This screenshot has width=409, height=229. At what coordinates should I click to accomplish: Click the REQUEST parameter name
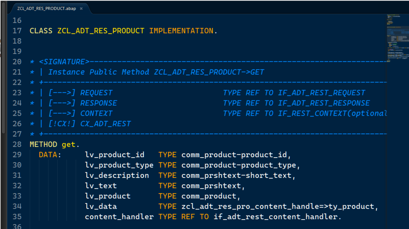click(96, 93)
